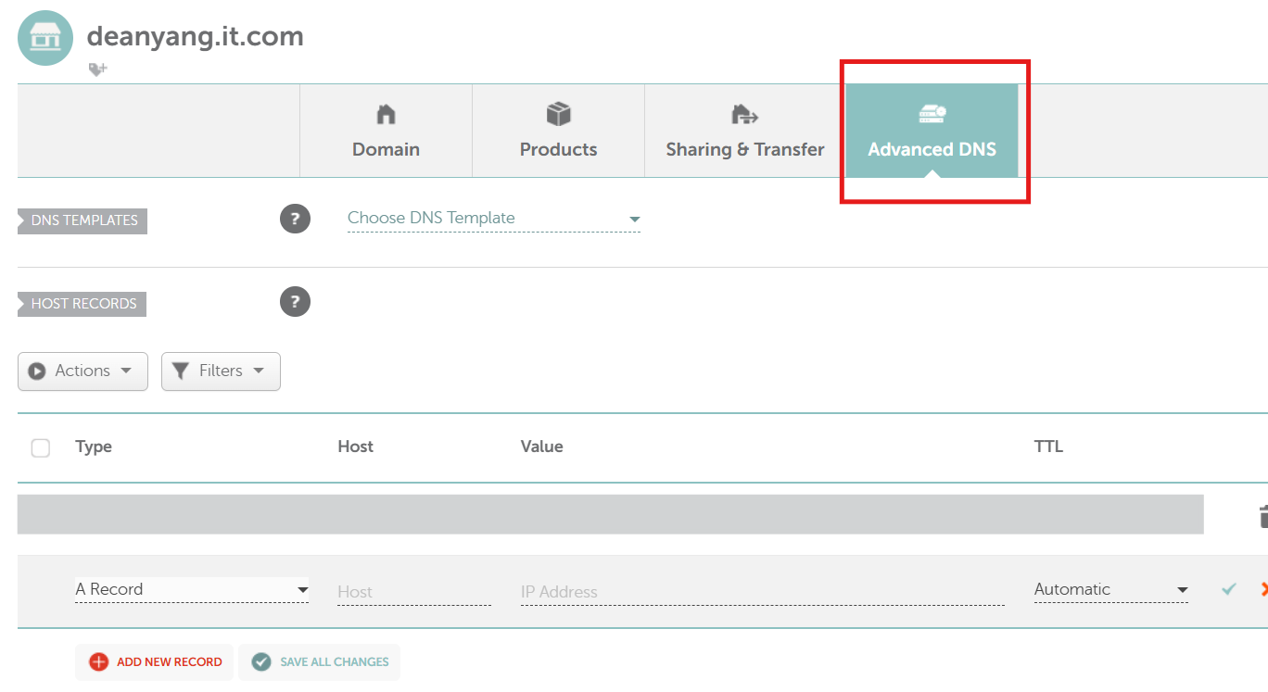Viewport: 1268px width, 692px height.
Task: Change the Automatic TTL dropdown
Action: [1110, 589]
